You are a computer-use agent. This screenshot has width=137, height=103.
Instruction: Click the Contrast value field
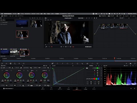pos(31,68)
